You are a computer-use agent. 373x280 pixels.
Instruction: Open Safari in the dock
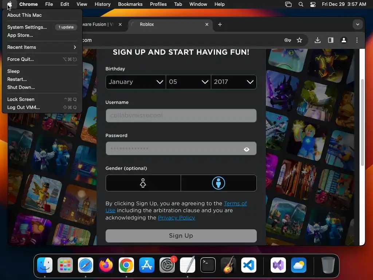point(86,265)
